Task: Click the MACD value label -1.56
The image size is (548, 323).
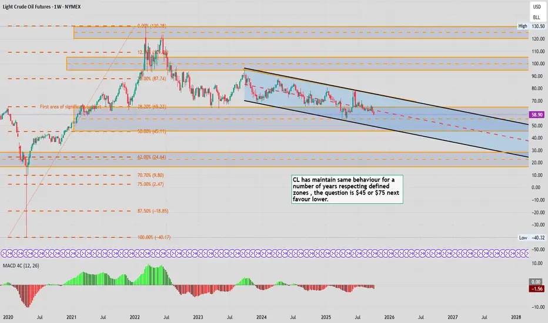Action: 536,289
